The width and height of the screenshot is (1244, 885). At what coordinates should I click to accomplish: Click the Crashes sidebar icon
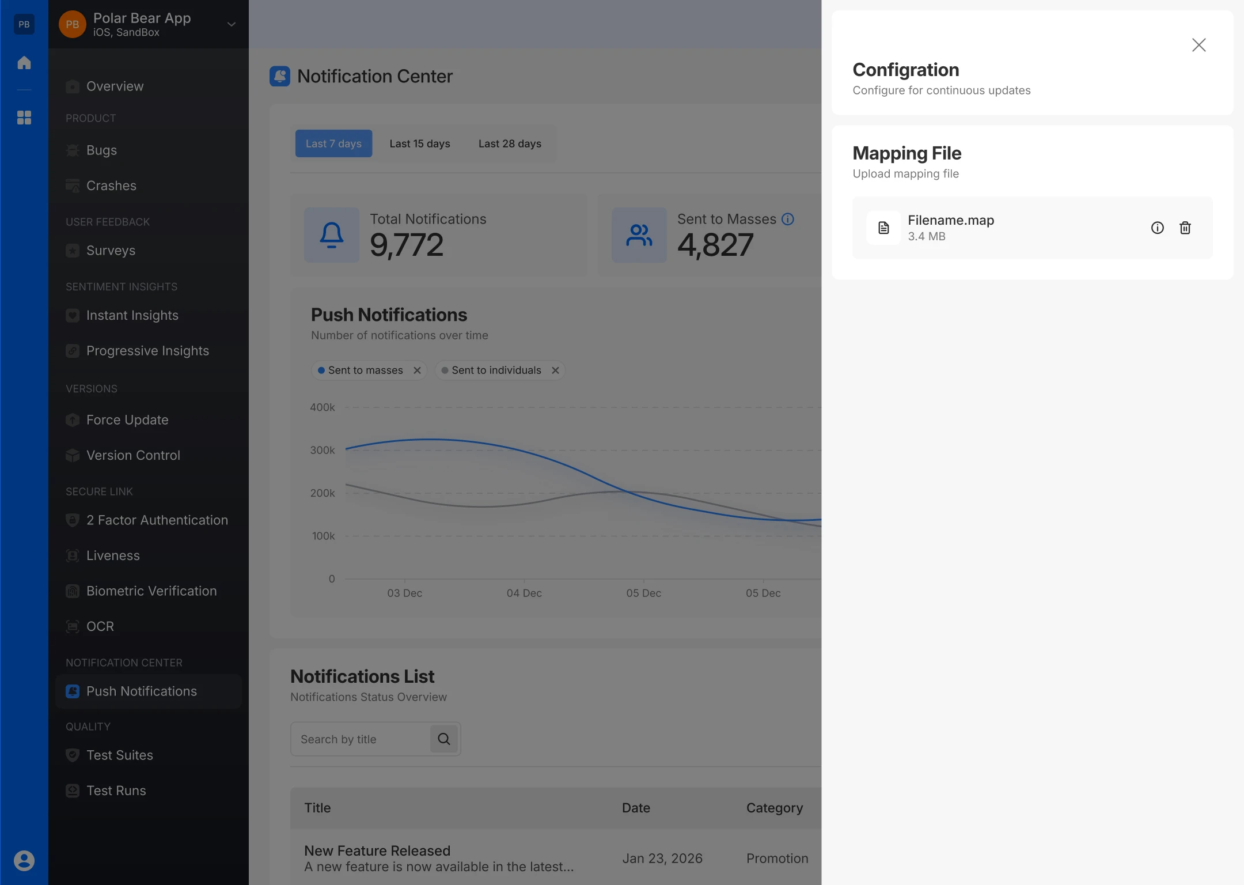73,186
